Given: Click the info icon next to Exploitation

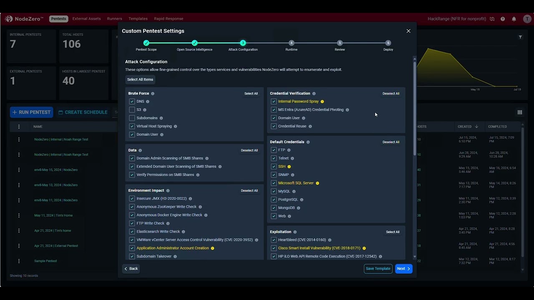Looking at the screenshot, I should 295,232.
